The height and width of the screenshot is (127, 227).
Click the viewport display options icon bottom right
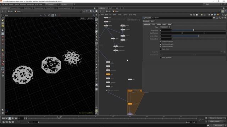tap(96, 113)
